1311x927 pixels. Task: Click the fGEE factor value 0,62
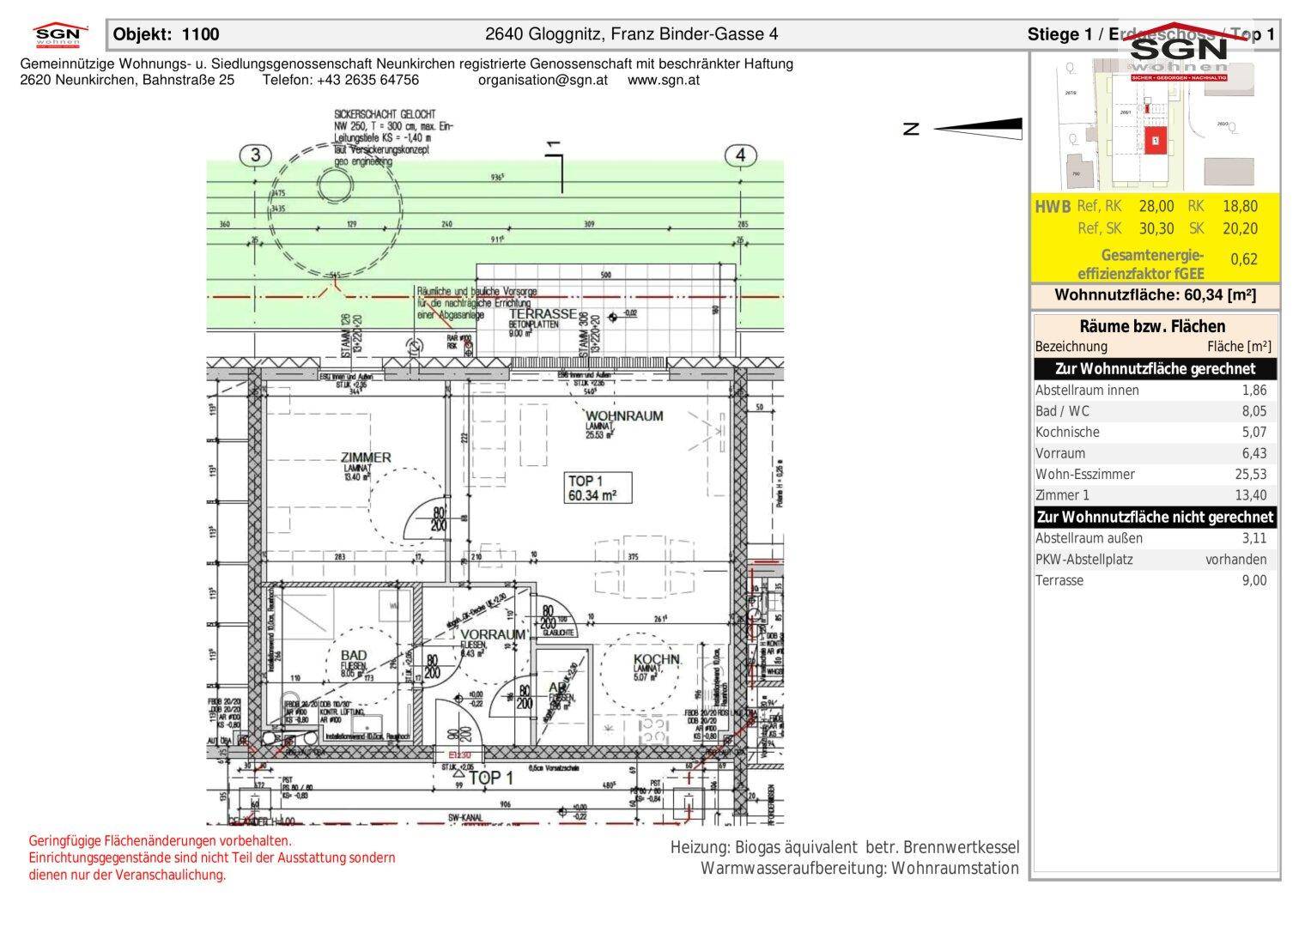[x=1244, y=259]
